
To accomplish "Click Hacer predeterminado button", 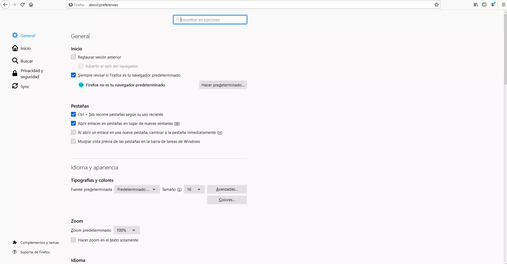I will click(x=223, y=85).
